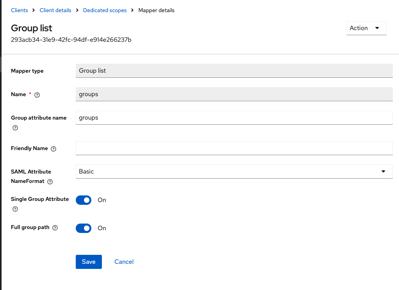399x290 pixels.
Task: Save the Group list mapper
Action: point(89,261)
